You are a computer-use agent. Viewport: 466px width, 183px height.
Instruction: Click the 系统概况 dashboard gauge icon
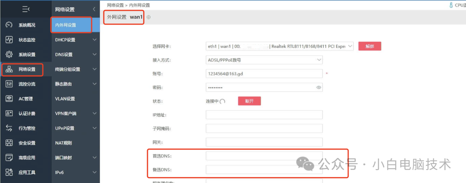(9, 25)
